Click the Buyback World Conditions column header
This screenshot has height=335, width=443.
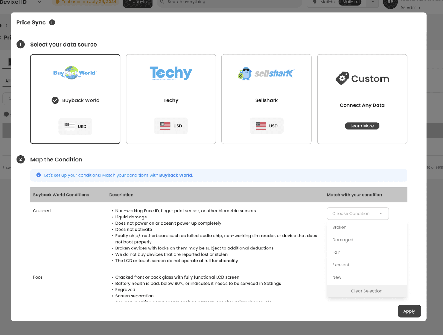click(61, 195)
